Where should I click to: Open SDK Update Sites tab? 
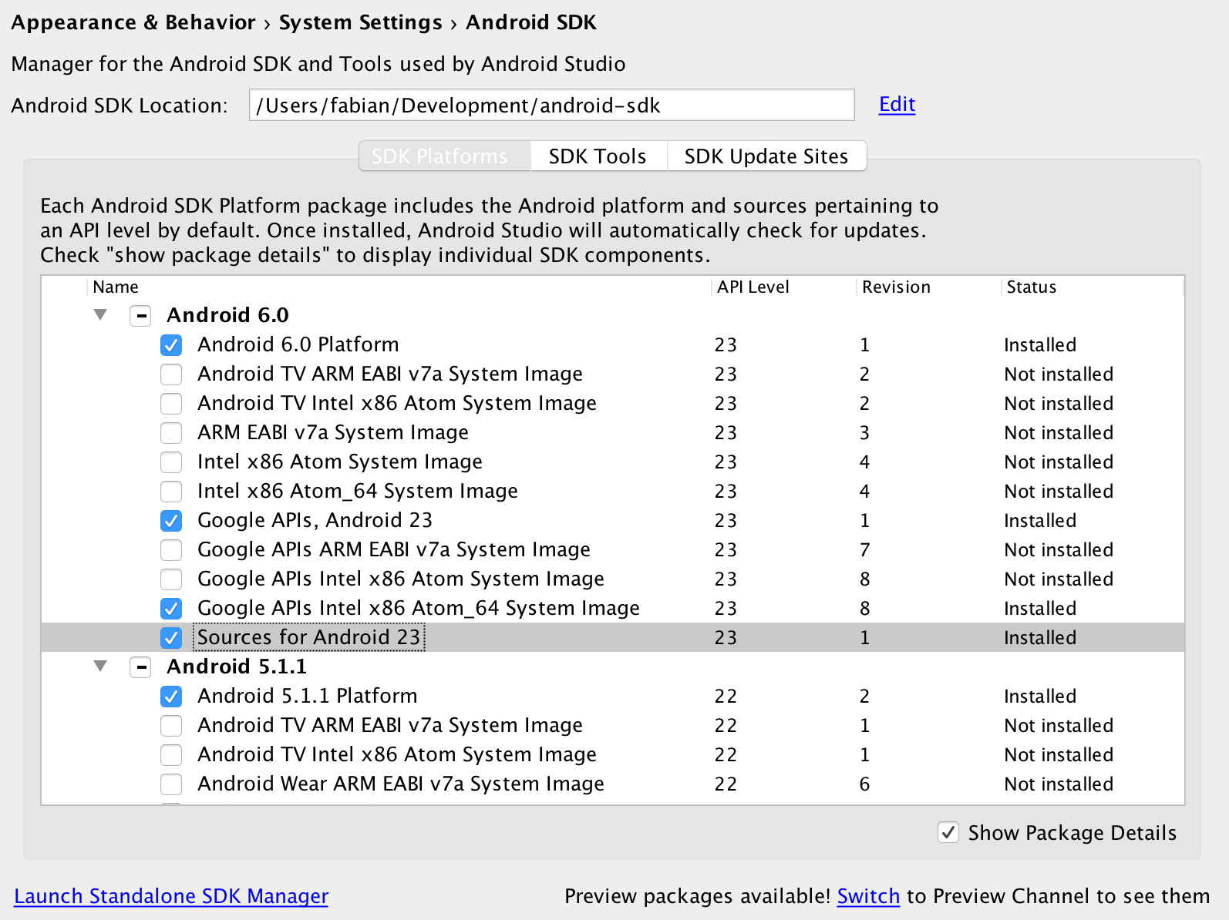click(766, 156)
